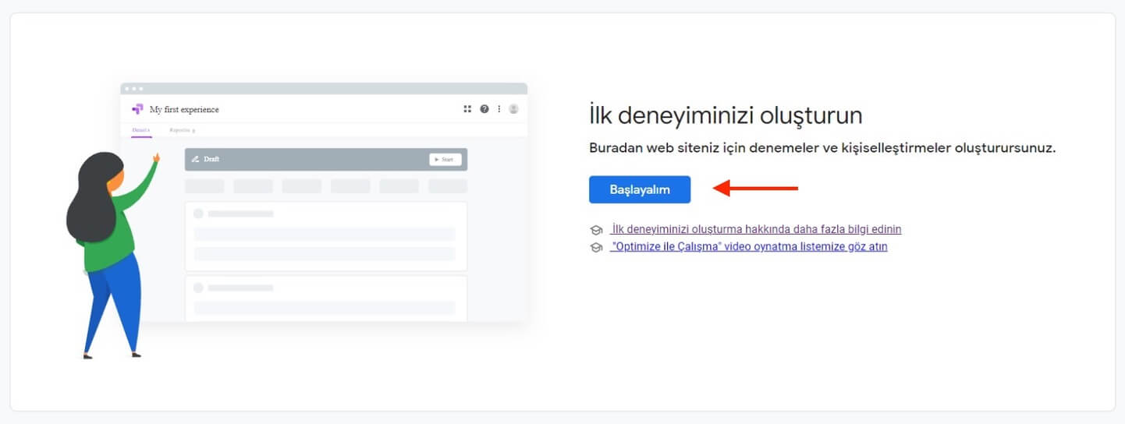The width and height of the screenshot is (1125, 424).
Task: Click graduation cap icon beside 'İlk deneyiminizi oluşturma' link
Action: click(x=597, y=230)
